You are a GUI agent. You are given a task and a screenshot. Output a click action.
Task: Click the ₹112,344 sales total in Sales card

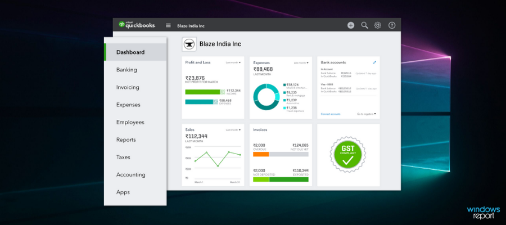coord(196,136)
